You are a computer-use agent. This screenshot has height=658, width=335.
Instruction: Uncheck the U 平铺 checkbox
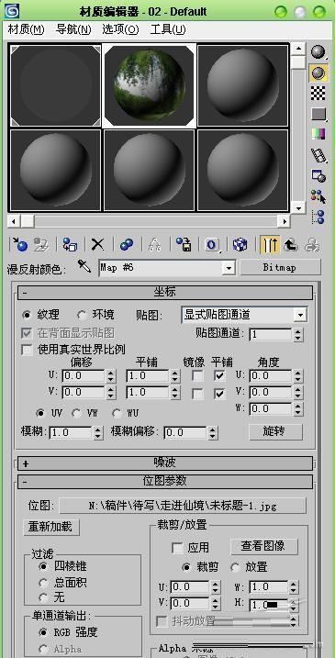click(x=219, y=375)
